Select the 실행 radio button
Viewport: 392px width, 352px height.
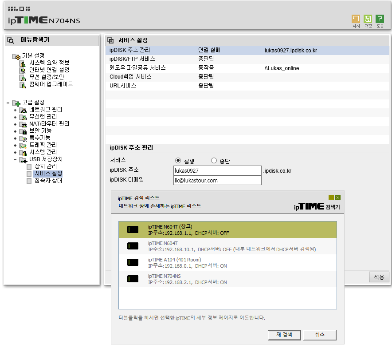point(178,161)
